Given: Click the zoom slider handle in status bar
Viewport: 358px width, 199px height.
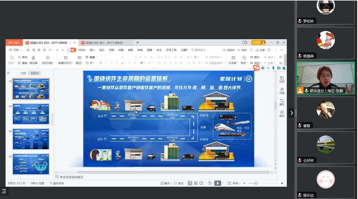Looking at the screenshot, I should 256,183.
